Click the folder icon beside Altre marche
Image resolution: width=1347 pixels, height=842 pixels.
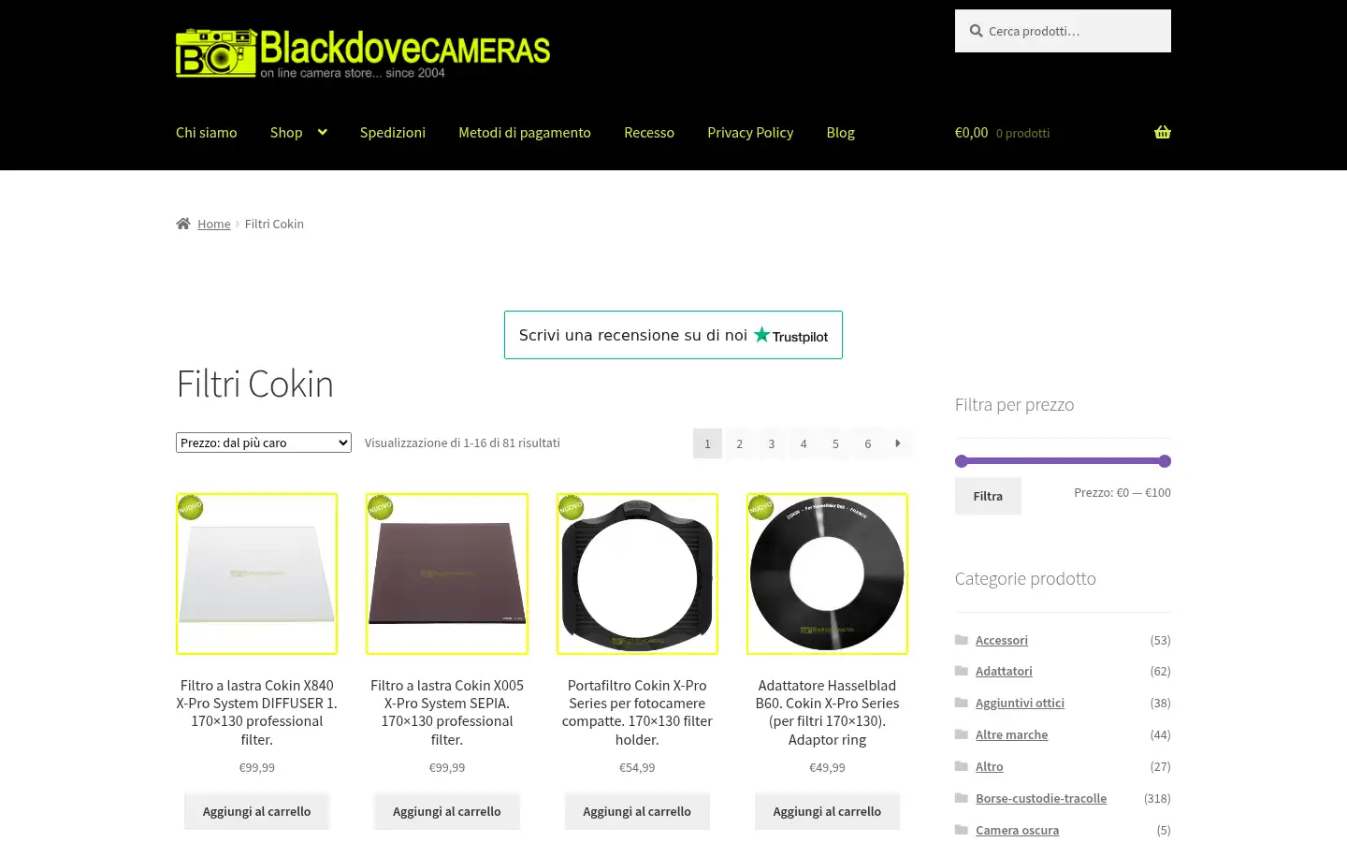tap(962, 734)
